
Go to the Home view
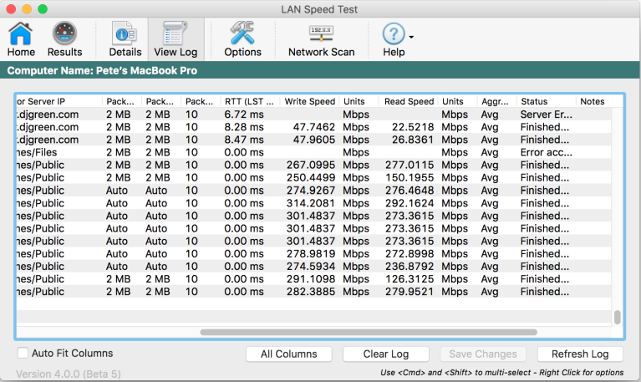tap(21, 39)
